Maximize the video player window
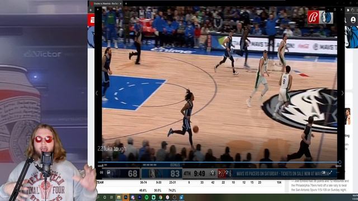358x201 pixels. [x=335, y=9]
